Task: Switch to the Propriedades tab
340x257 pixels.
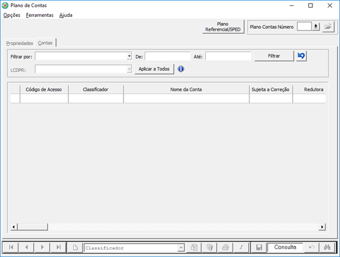Action: (20, 43)
